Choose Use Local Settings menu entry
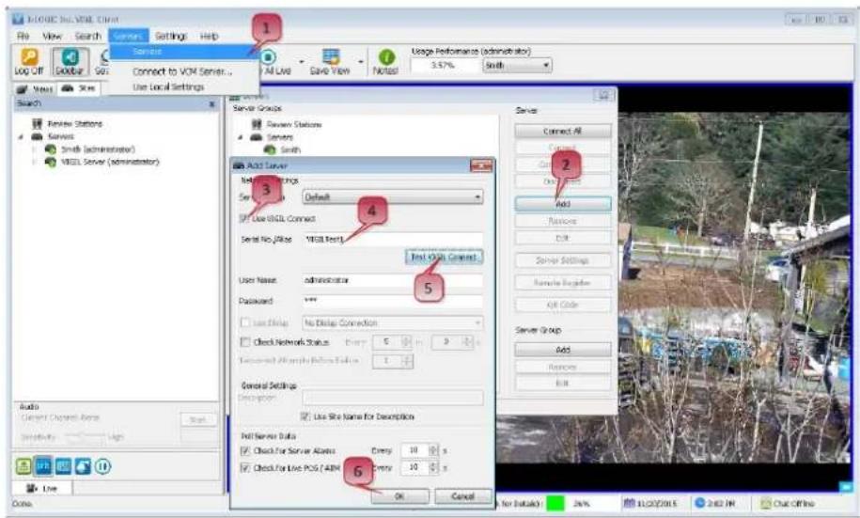This screenshot has height=518, width=860. click(x=168, y=86)
